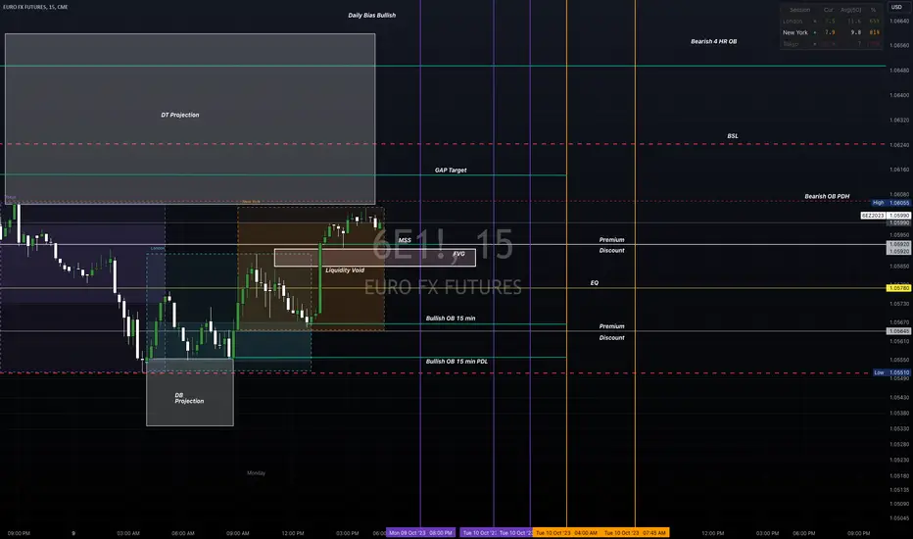Click 06:00 AM on the time axis
Image resolution: width=913 pixels, height=539 pixels.
pos(183,533)
